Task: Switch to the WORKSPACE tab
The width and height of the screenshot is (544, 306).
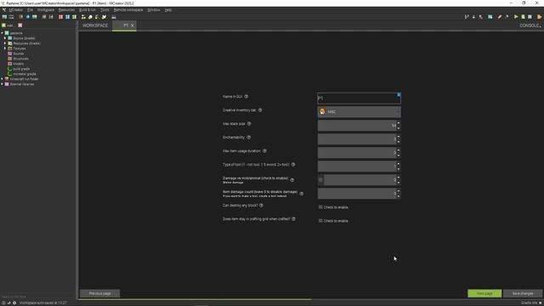Action: coord(95,25)
